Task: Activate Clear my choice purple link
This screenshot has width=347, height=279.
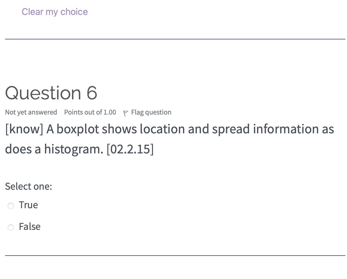Action: (x=54, y=12)
